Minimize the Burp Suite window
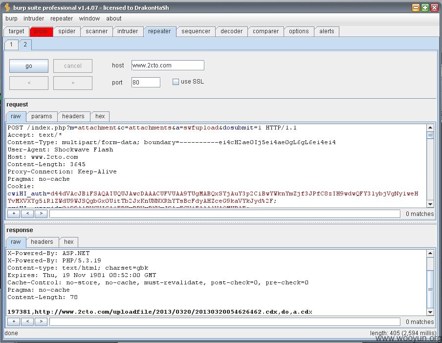This screenshot has height=343, width=442. tap(416, 8)
